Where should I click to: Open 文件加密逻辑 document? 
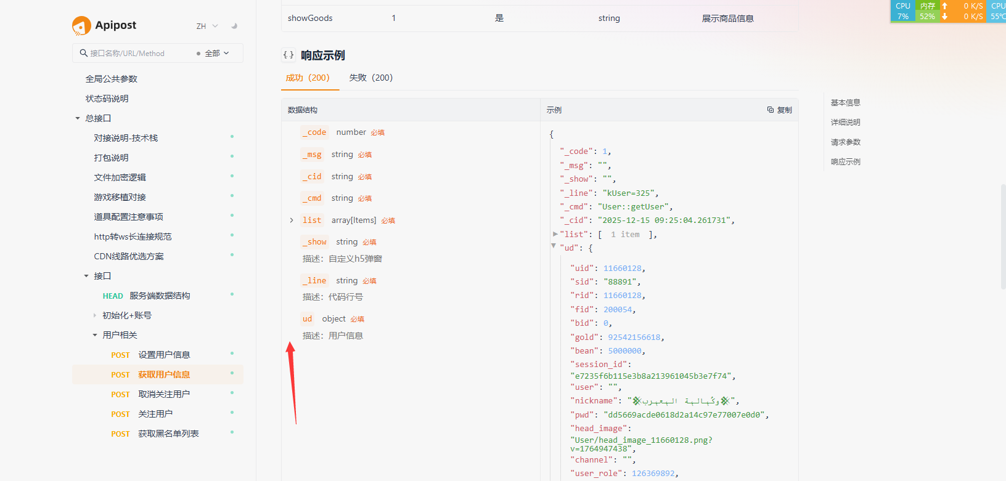(120, 177)
